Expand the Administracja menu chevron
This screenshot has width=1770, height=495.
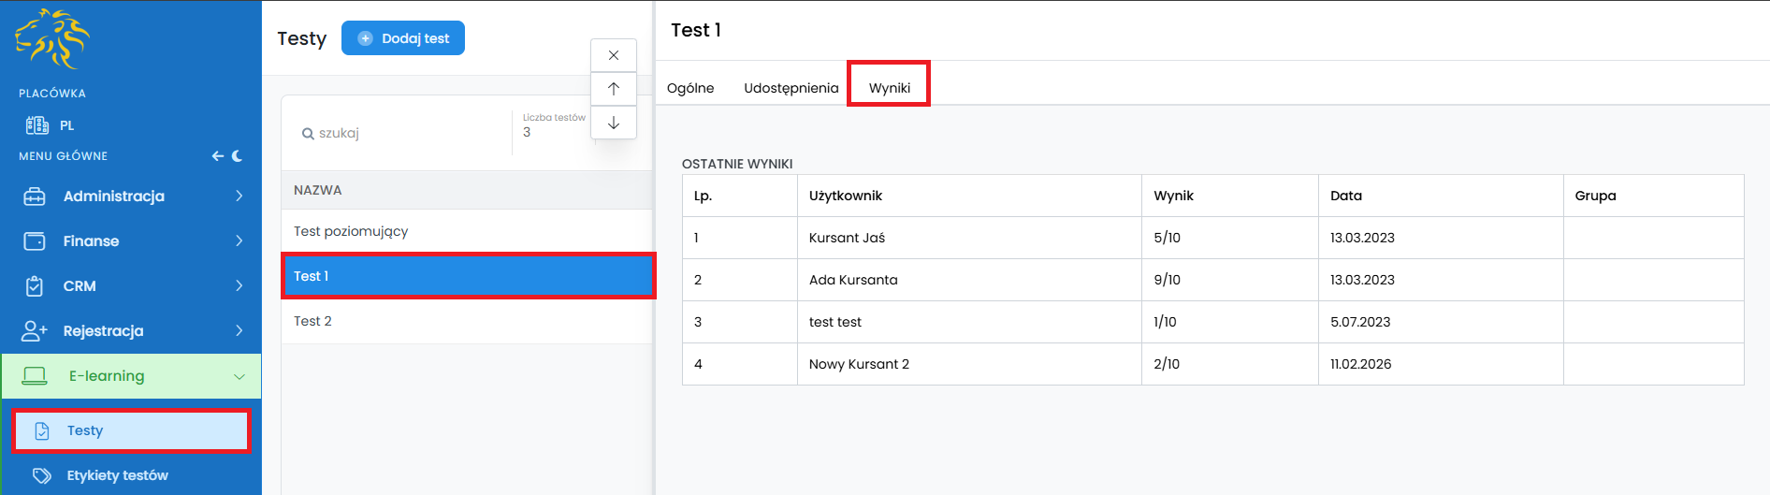[239, 196]
